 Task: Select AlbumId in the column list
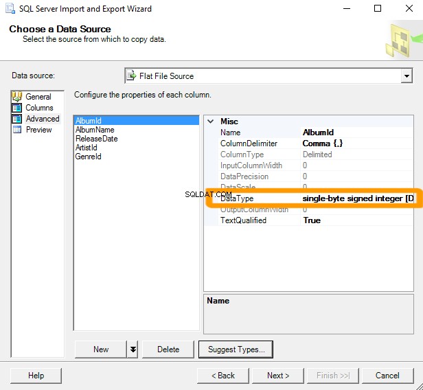tap(137, 121)
